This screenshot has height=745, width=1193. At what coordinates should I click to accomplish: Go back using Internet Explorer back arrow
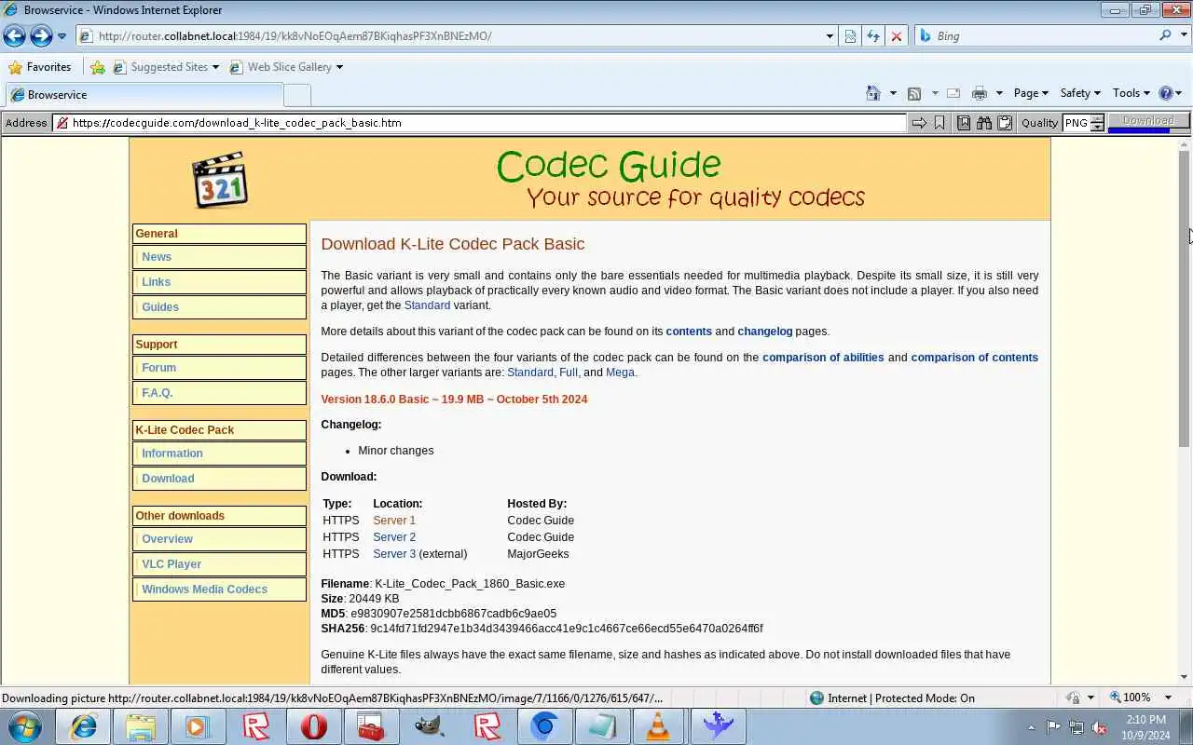pos(14,36)
